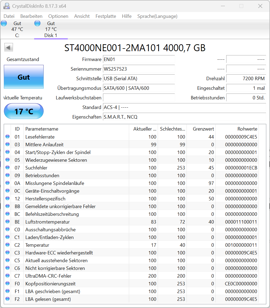
Task: Click the 17 °C temperature indicator
Action: (23, 111)
